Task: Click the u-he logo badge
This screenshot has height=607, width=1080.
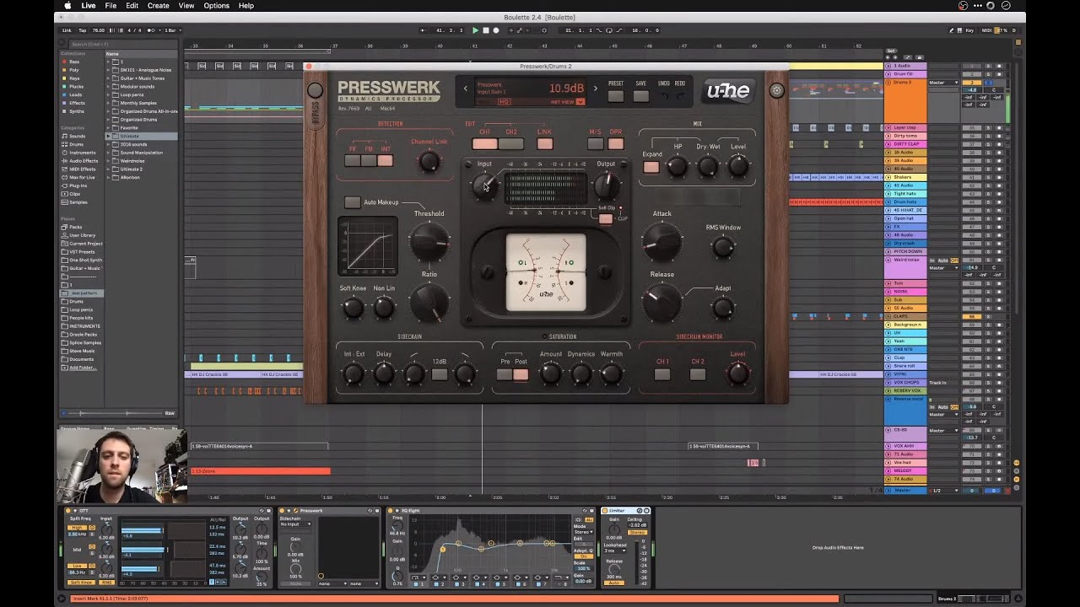Action: coord(728,92)
